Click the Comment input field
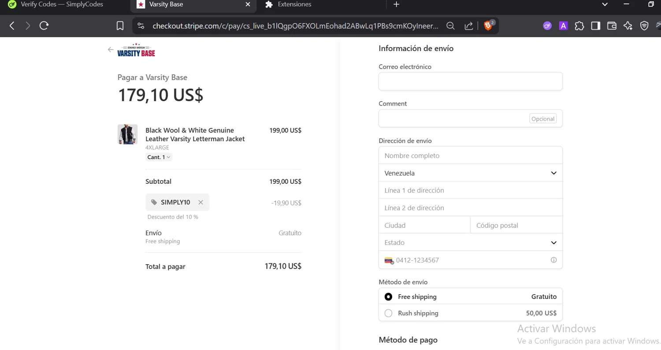 (x=470, y=118)
